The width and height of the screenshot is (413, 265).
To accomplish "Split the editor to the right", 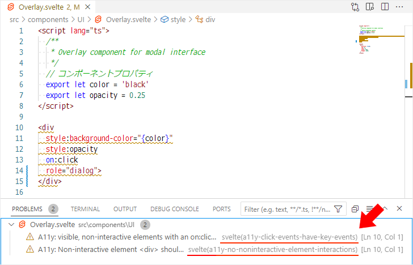I will tap(385, 7).
